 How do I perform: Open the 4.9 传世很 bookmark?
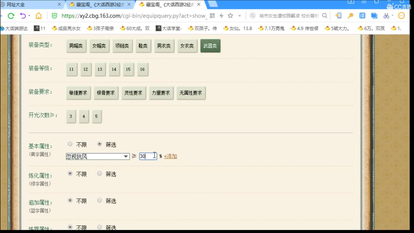(x=305, y=28)
